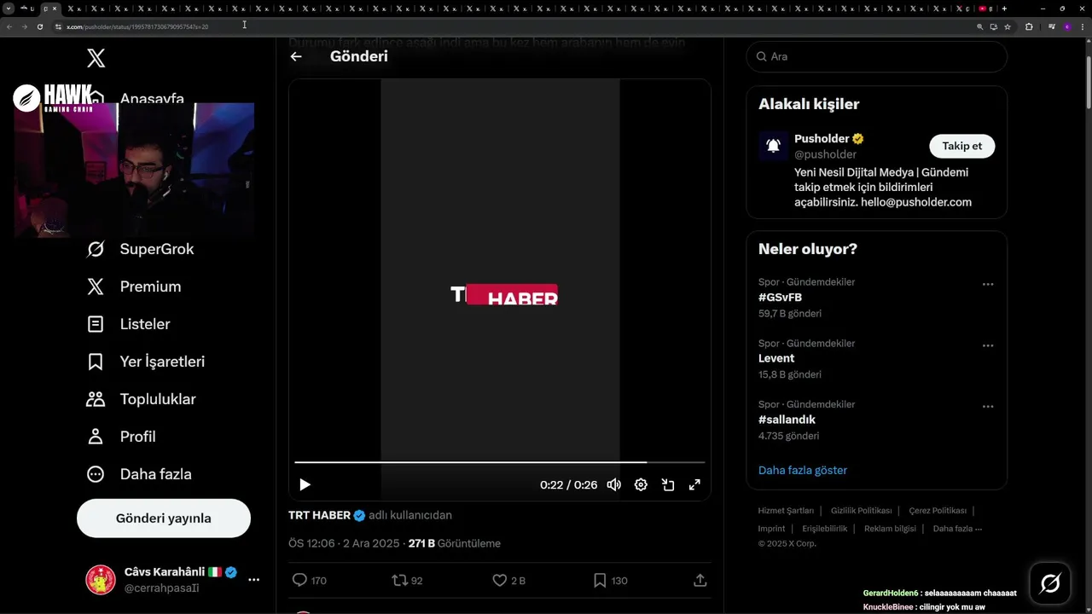Open the purple Chrome profile avatar
Screen dimensions: 1092x614
tap(1067, 26)
